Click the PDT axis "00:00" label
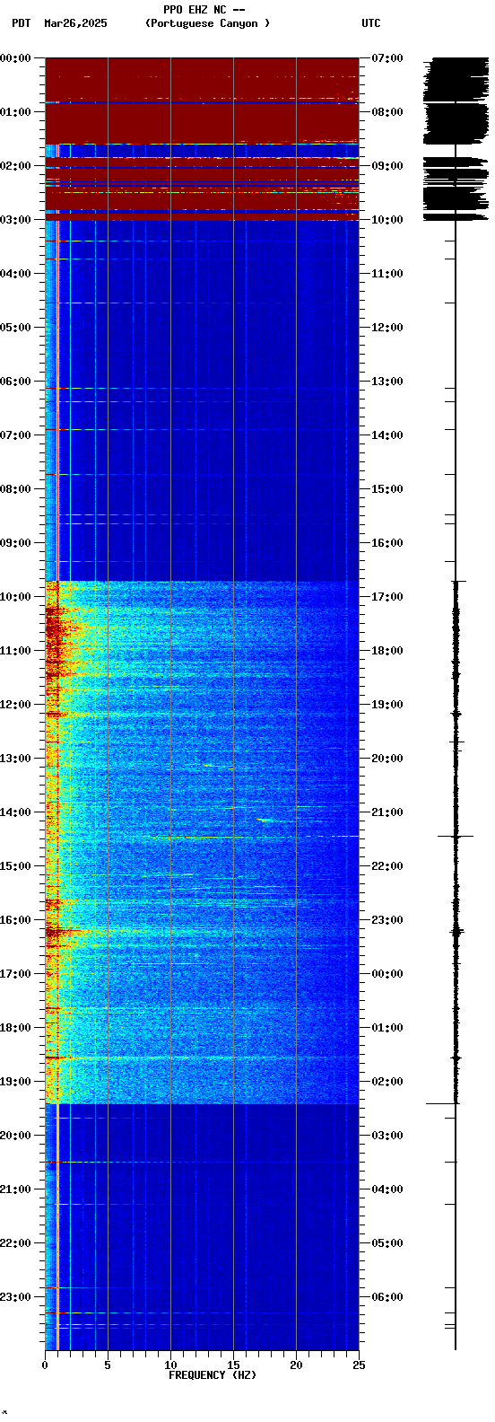This screenshot has width=495, height=1422. [x=16, y=58]
